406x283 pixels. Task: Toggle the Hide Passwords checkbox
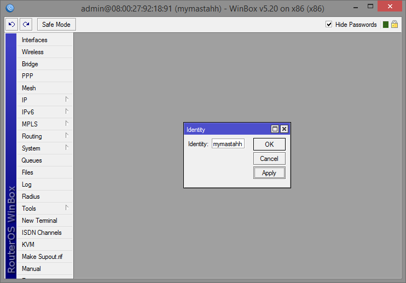click(x=329, y=24)
